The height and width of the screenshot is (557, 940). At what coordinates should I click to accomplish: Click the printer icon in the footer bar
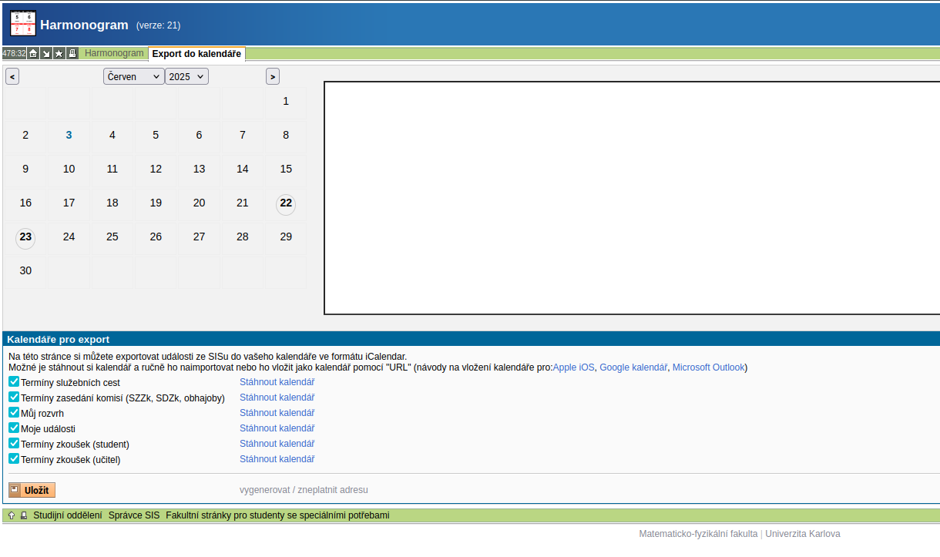(x=23, y=515)
